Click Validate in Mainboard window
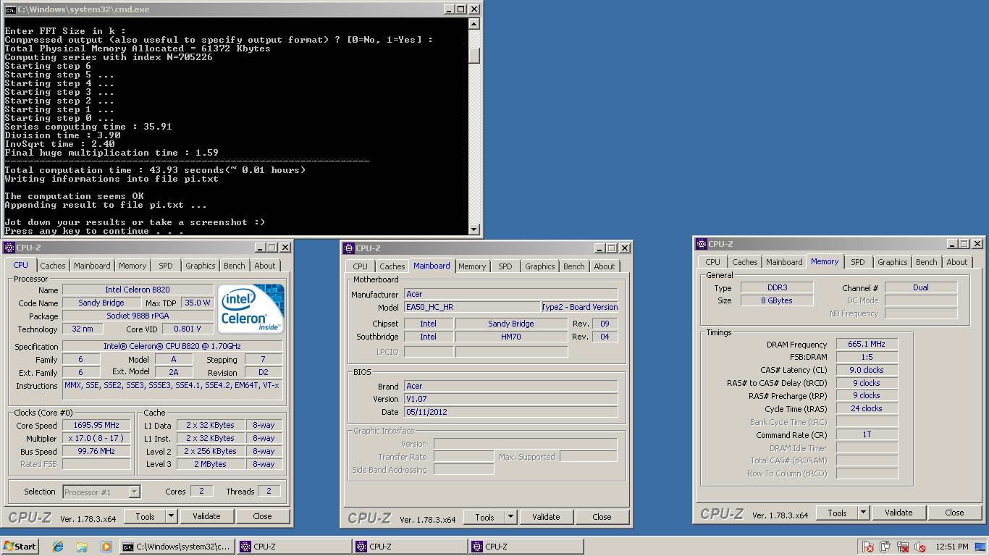This screenshot has height=556, width=989. [546, 517]
